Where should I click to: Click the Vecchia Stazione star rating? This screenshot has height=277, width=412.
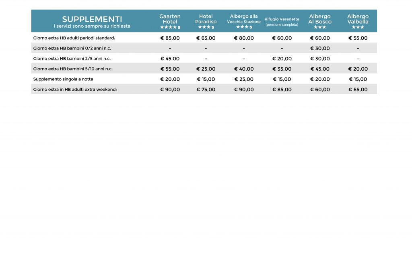[x=244, y=27]
